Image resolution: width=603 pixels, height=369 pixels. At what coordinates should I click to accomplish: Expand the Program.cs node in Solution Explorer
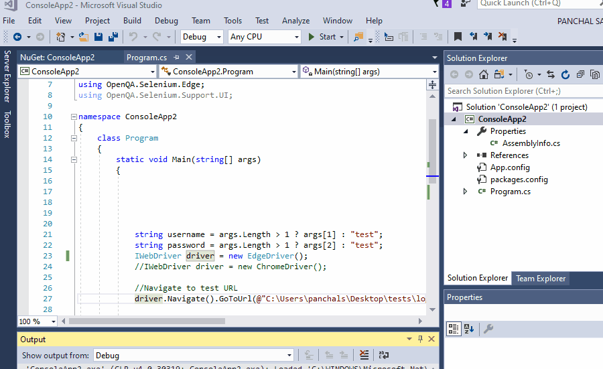point(465,192)
